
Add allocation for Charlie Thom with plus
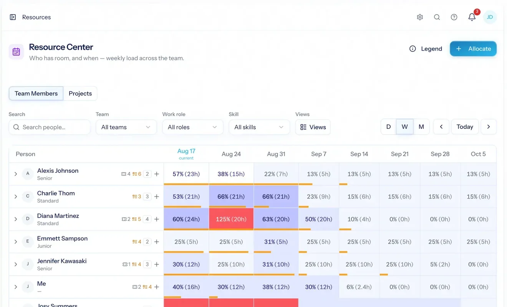[x=157, y=197]
